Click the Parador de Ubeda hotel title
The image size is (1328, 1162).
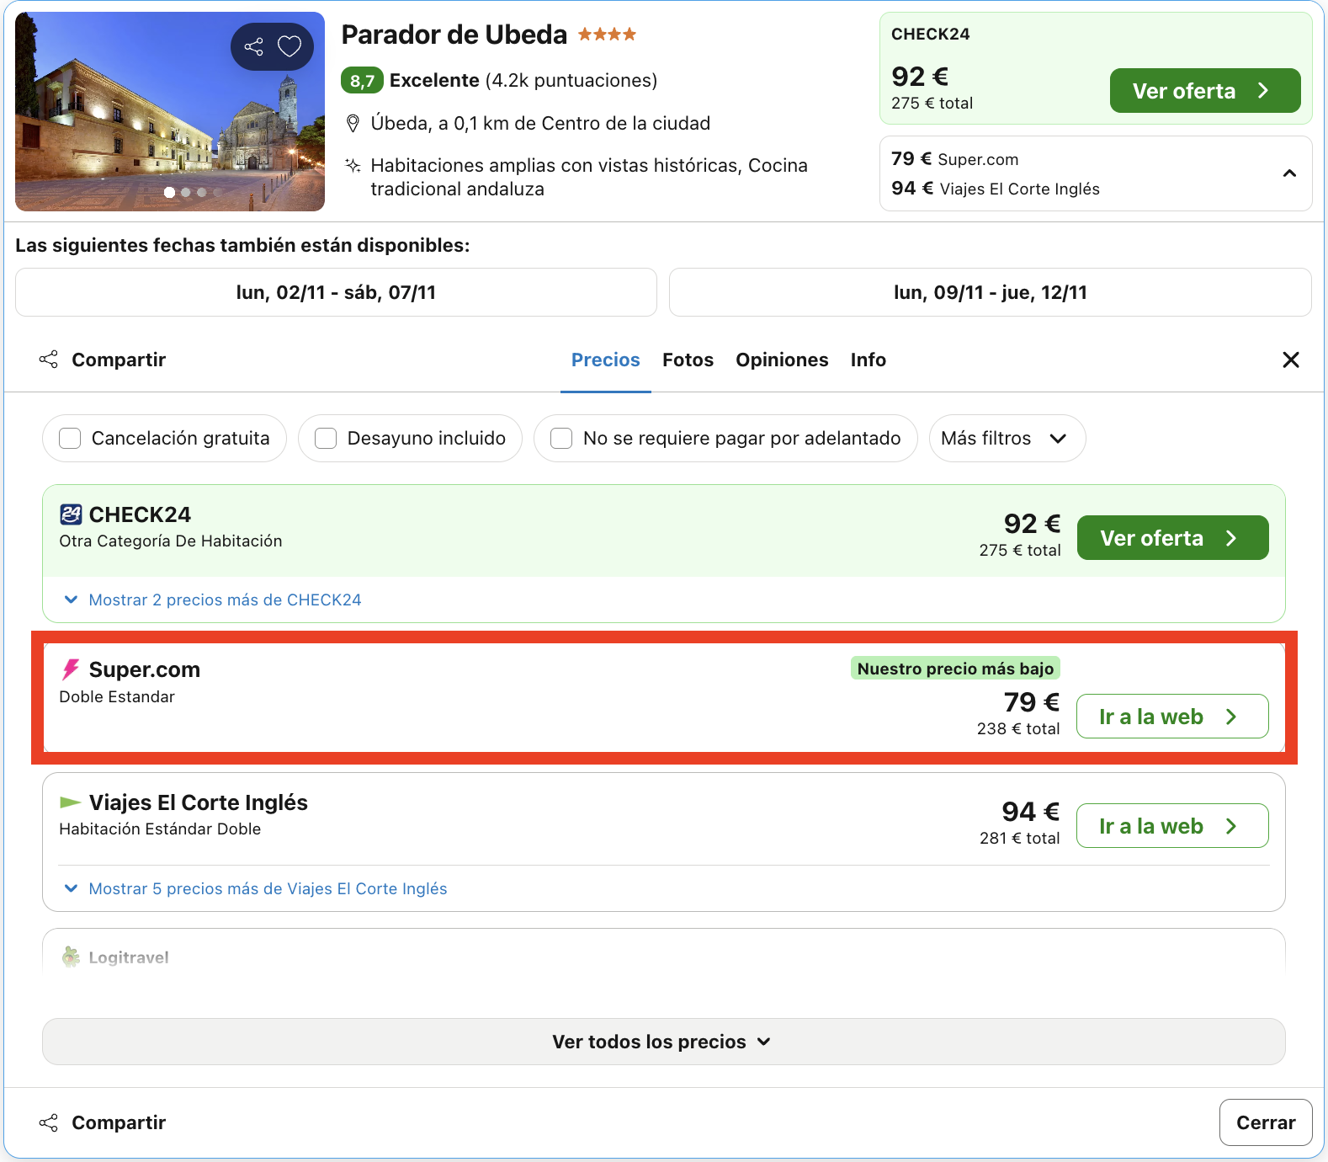(454, 35)
